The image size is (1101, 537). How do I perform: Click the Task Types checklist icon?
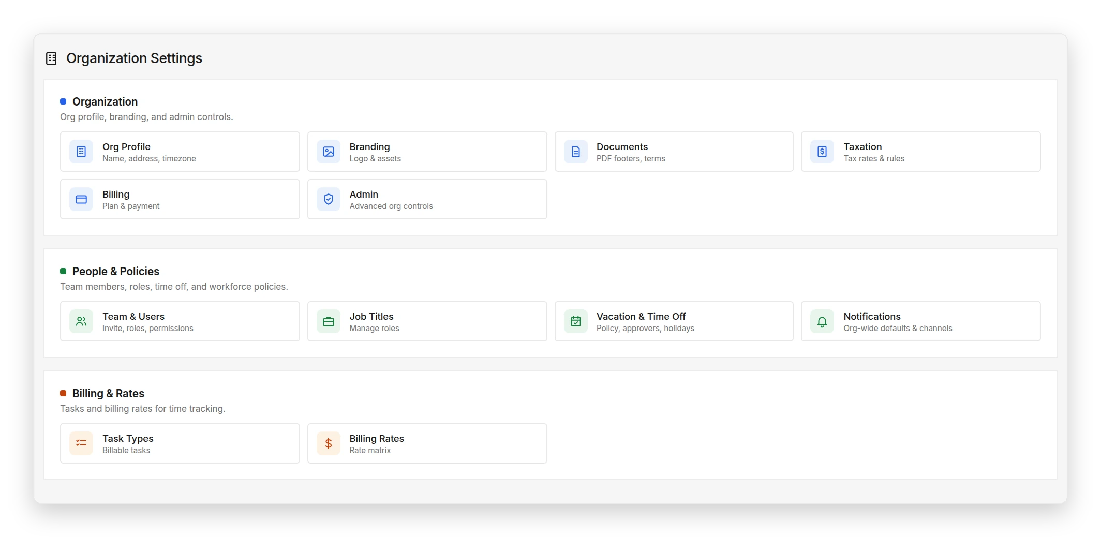pos(81,443)
